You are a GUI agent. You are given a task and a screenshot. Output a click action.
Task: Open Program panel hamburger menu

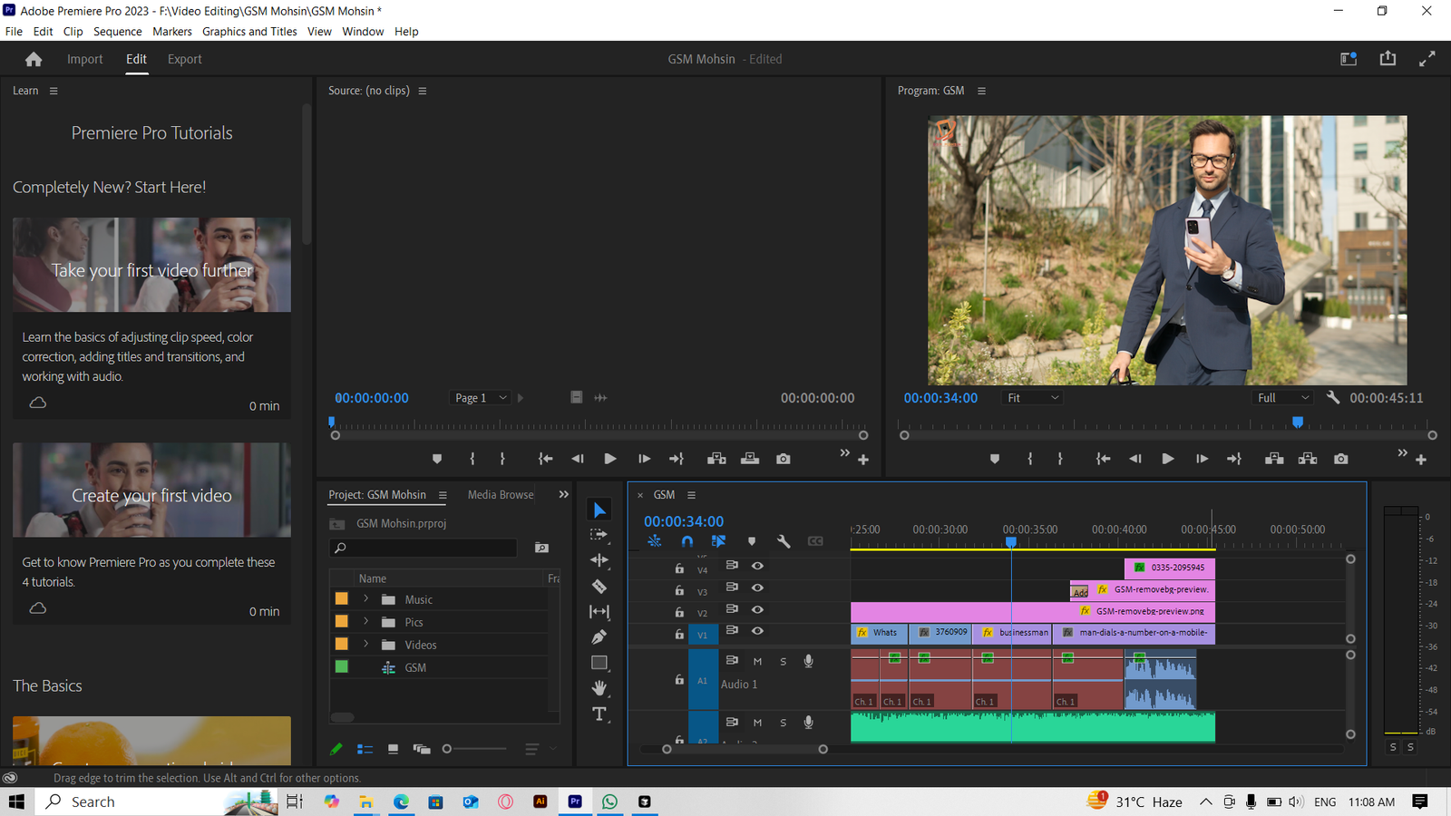click(x=981, y=91)
